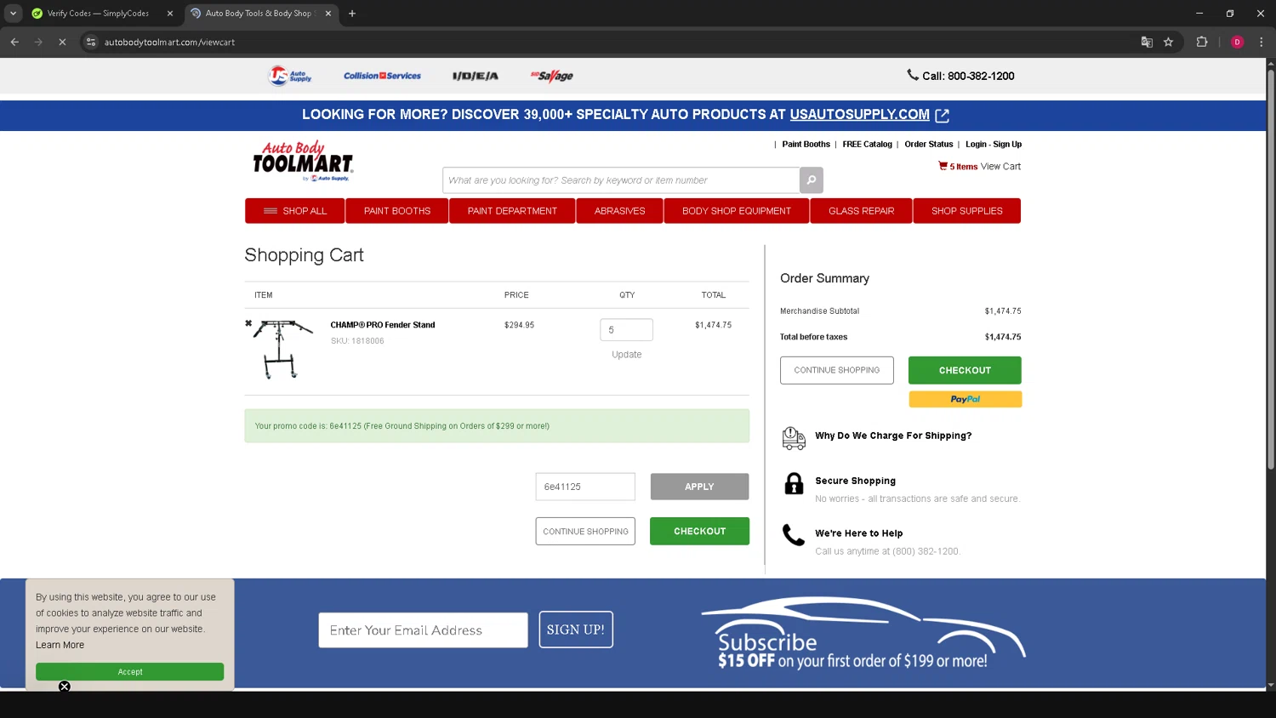The width and height of the screenshot is (1276, 718).
Task: Open Order Status link
Action: tap(928, 145)
